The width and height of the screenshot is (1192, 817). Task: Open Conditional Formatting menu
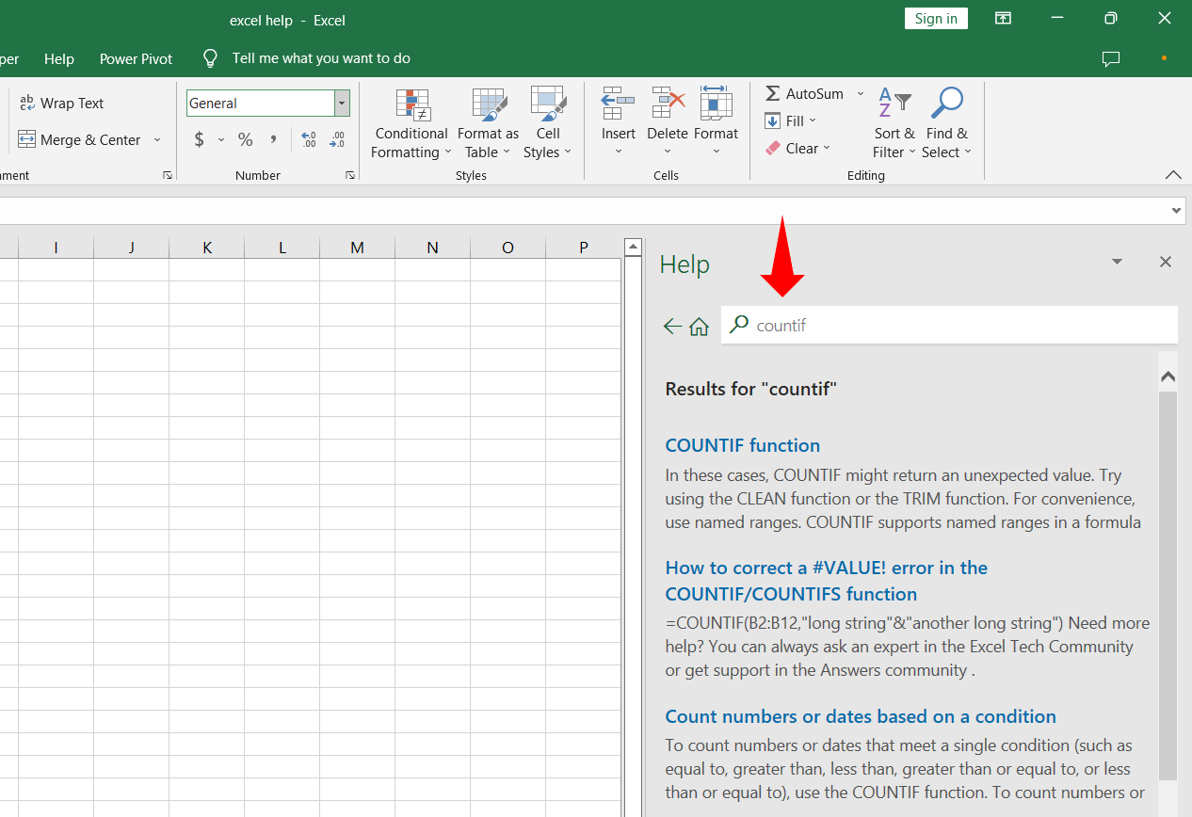[411, 124]
